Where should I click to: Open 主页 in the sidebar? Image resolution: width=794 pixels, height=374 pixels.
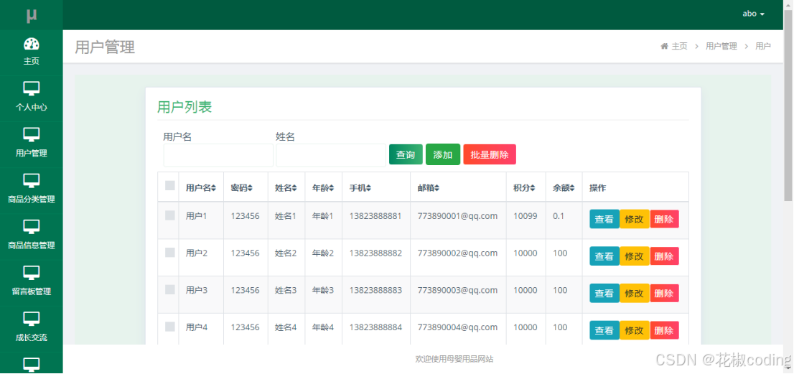pyautogui.click(x=32, y=52)
